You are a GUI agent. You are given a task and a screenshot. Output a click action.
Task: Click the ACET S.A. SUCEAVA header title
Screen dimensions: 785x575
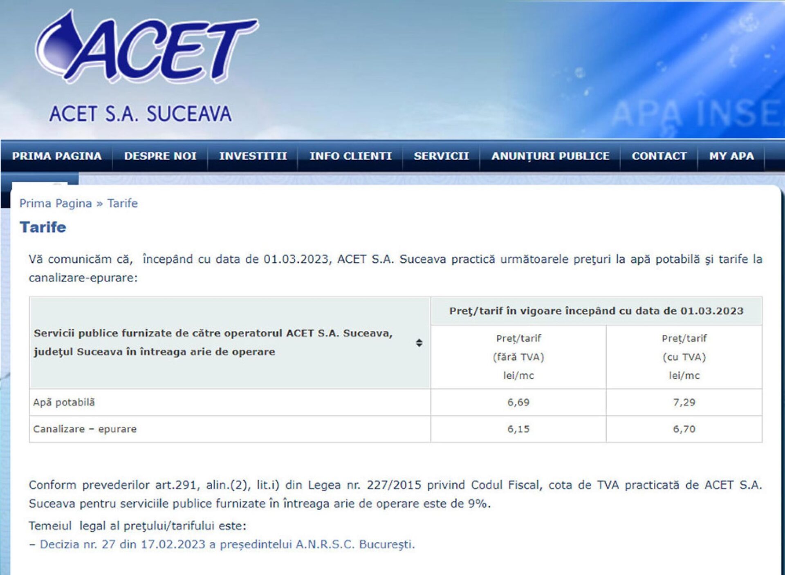140,114
